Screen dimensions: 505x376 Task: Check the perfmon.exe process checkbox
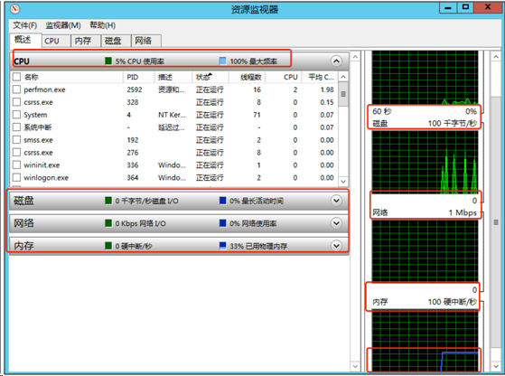pyautogui.click(x=16, y=89)
